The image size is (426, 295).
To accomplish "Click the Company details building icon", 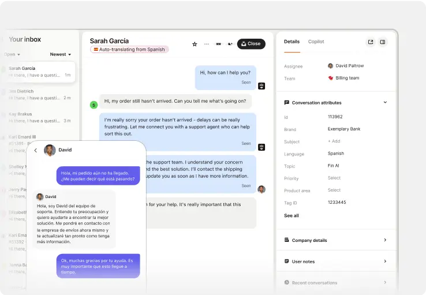I will [x=287, y=240].
